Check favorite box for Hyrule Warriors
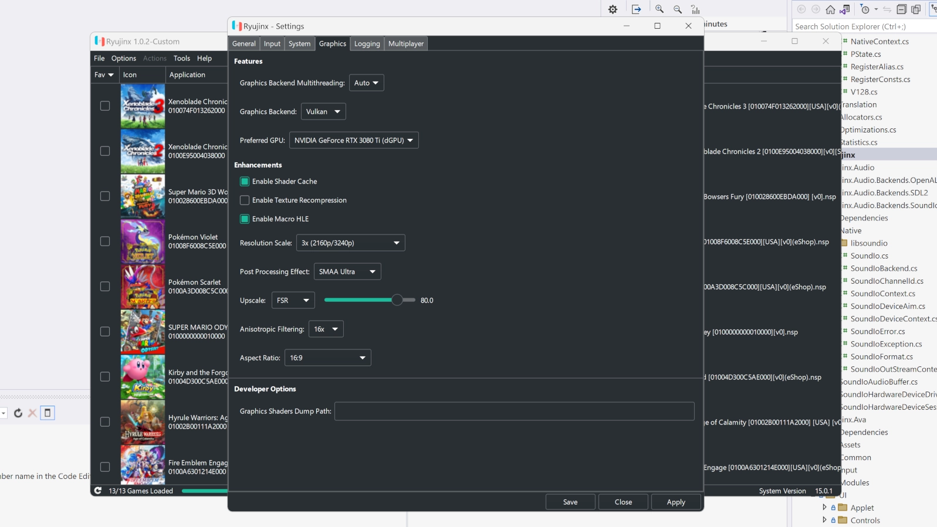Viewport: 937px width, 527px height. (x=105, y=422)
